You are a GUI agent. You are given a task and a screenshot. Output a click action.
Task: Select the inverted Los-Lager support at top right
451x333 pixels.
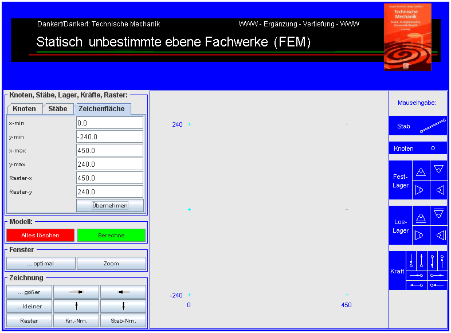(438, 214)
